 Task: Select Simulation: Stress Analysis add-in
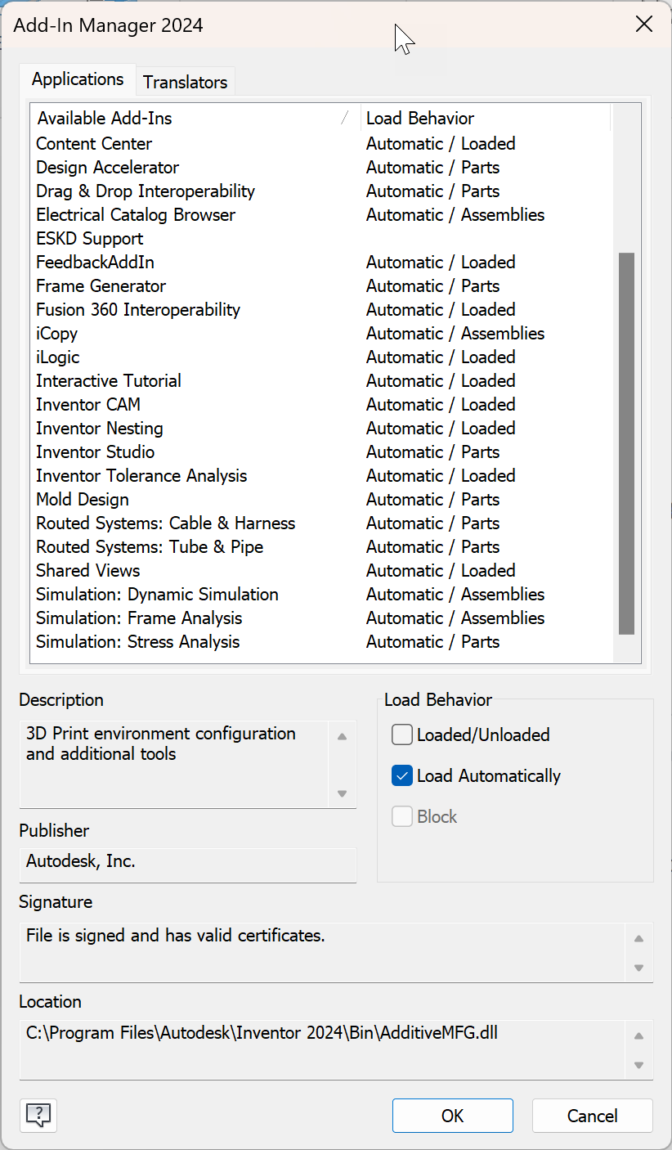137,641
